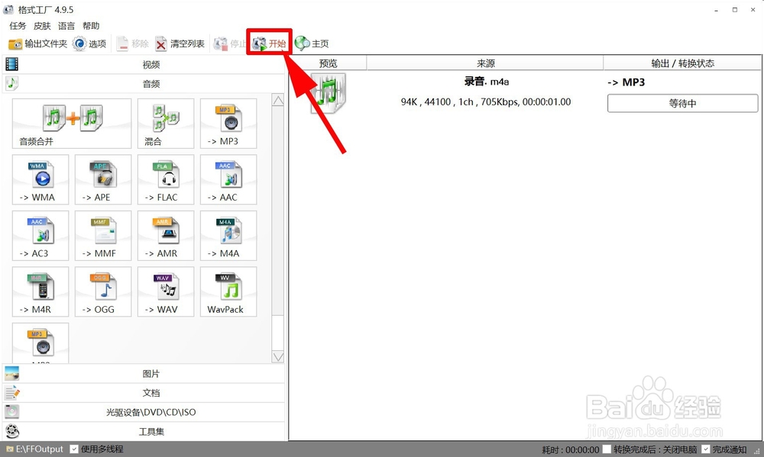Click scroll up arrow in audio format list
Screen dimensions: 764x457
(x=278, y=100)
